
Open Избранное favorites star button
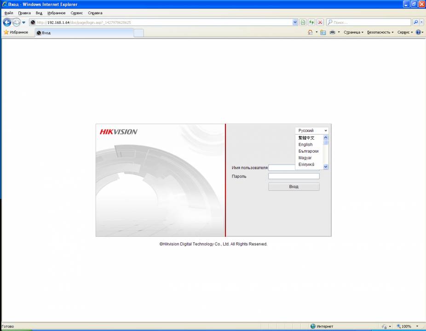pyautogui.click(x=16, y=32)
